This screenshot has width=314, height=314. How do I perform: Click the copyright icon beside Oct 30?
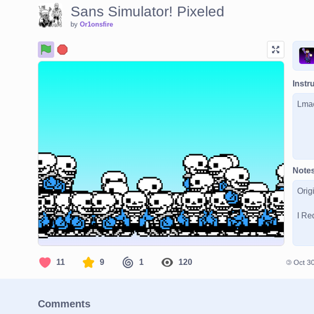288,262
